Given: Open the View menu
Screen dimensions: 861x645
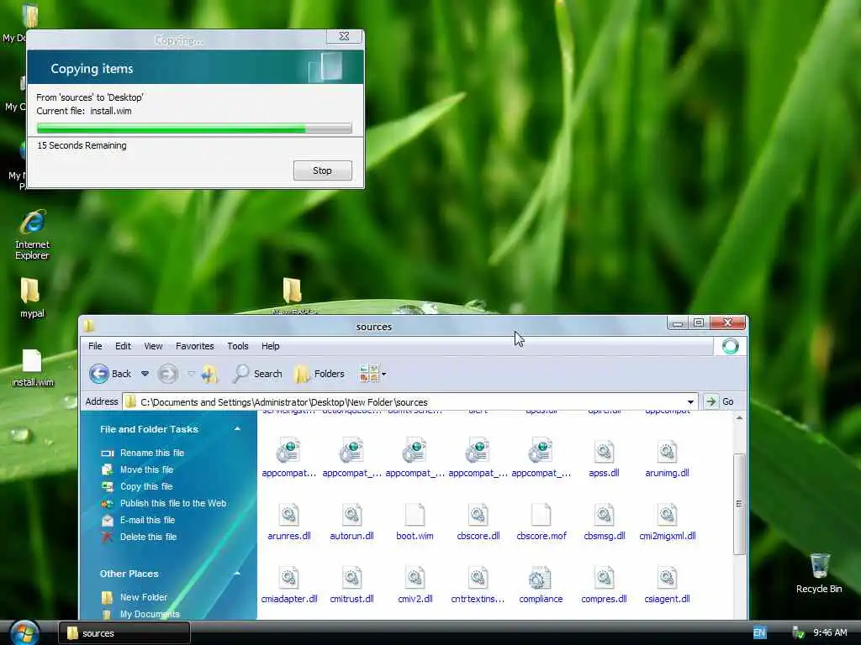Looking at the screenshot, I should tap(153, 346).
